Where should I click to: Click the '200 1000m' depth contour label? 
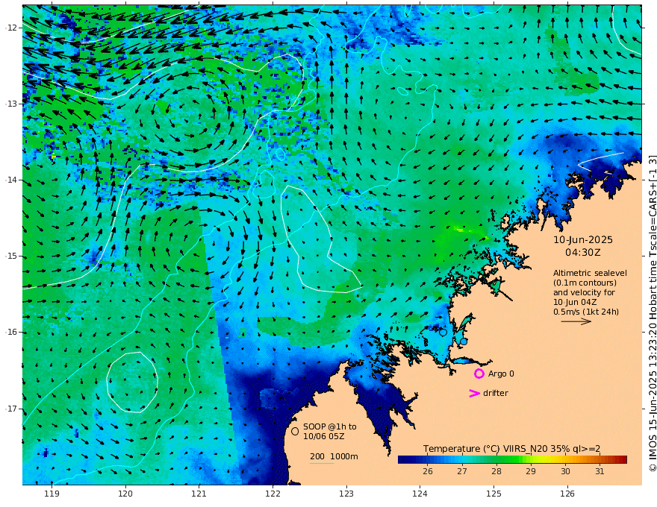(334, 456)
